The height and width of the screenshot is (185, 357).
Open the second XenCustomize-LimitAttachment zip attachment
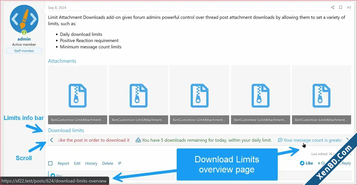point(138,95)
